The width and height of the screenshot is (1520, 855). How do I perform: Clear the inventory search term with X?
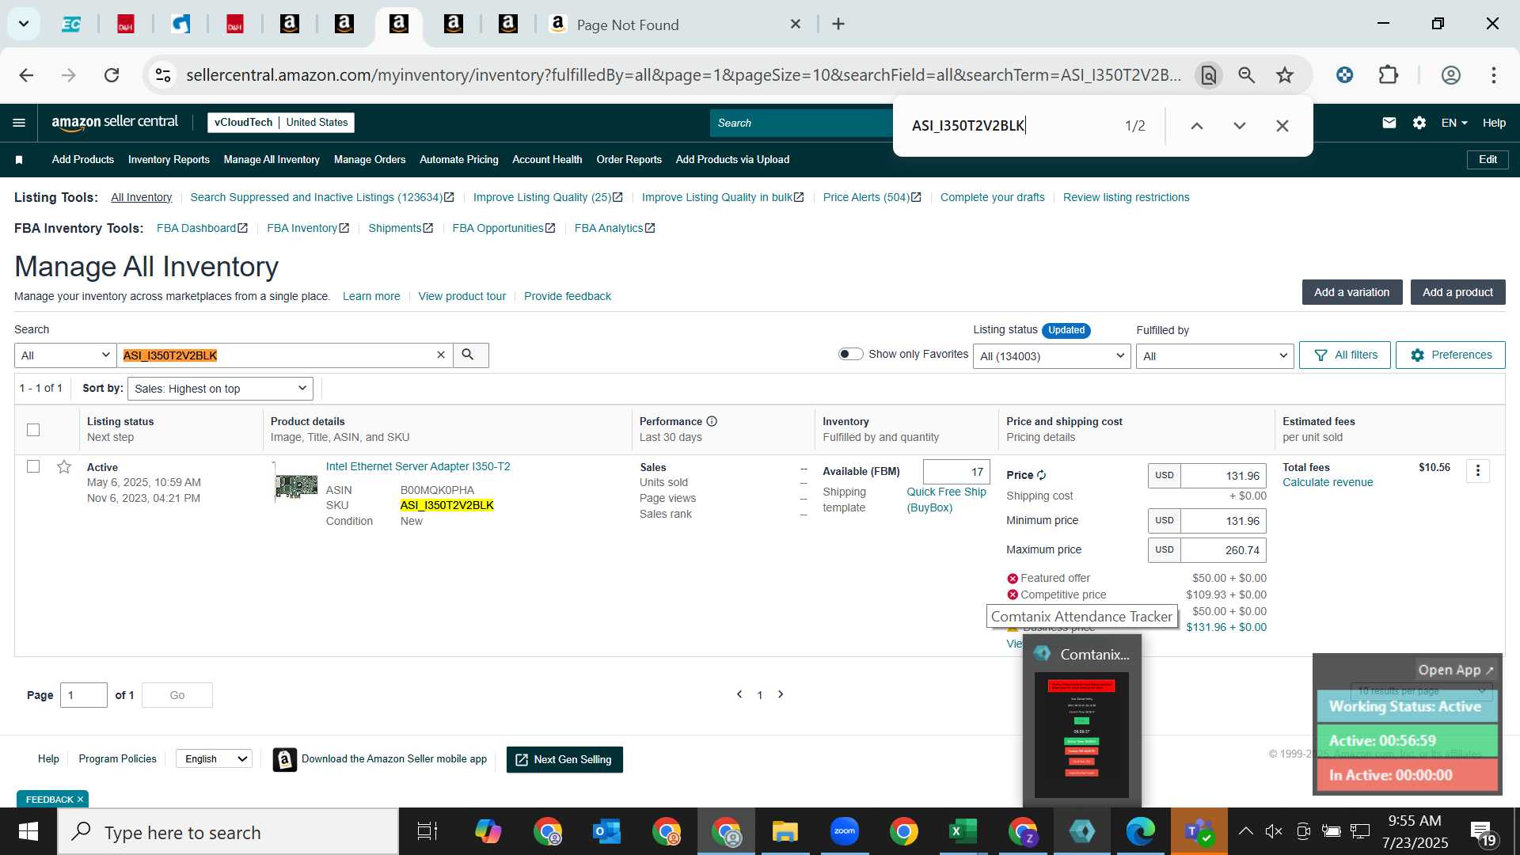coord(441,355)
